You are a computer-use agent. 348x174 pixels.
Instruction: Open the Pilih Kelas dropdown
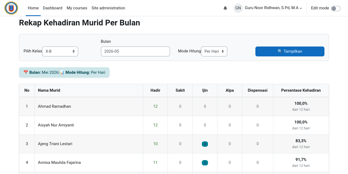pos(60,51)
